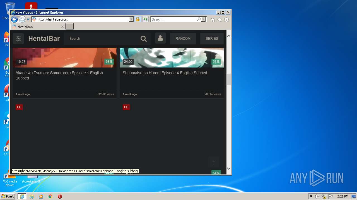This screenshot has height=200, width=357.
Task: Click the volume speaker tray icon
Action: [x=317, y=196]
